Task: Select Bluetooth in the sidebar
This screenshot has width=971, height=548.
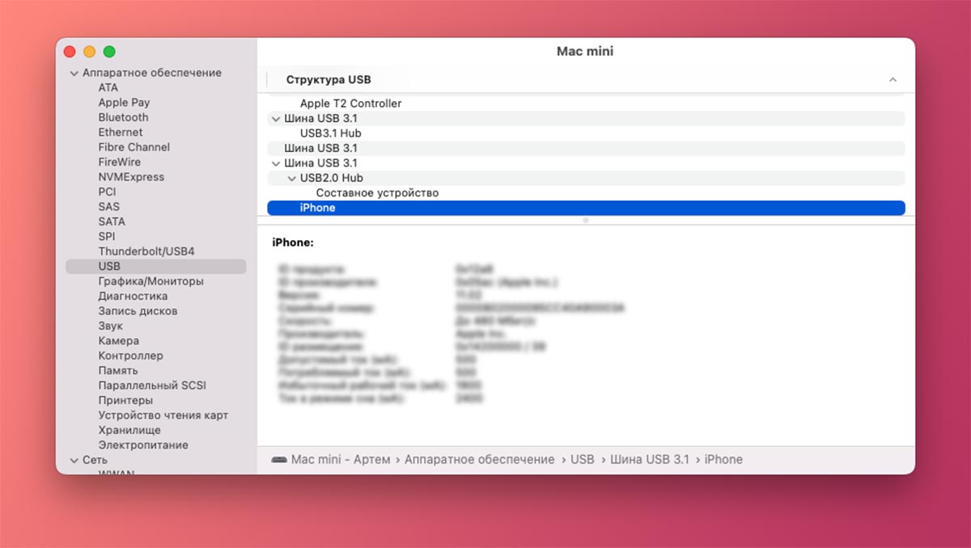Action: click(123, 117)
